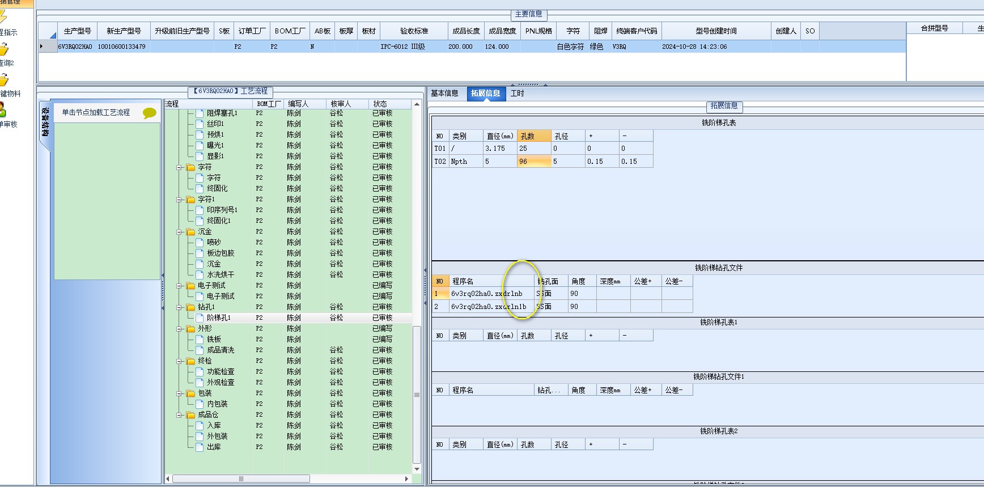This screenshot has height=487, width=984.
Task: Click the IPC-6012 III级 cell
Action: point(414,46)
